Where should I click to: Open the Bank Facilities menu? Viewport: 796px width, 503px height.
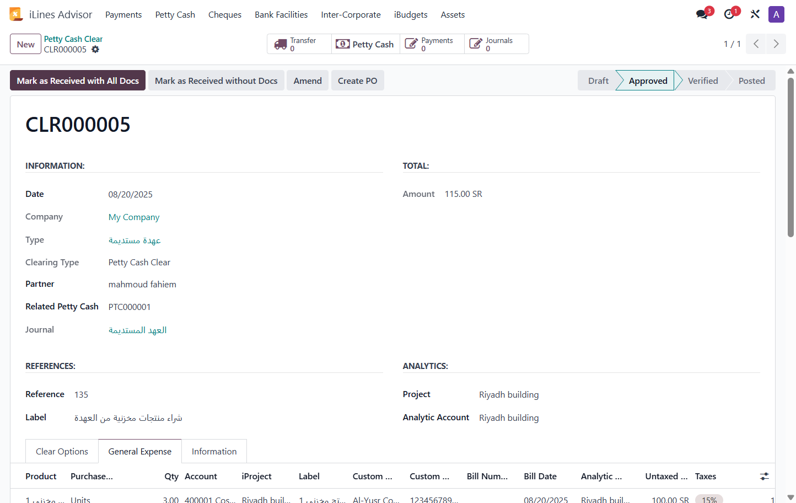[x=281, y=15]
